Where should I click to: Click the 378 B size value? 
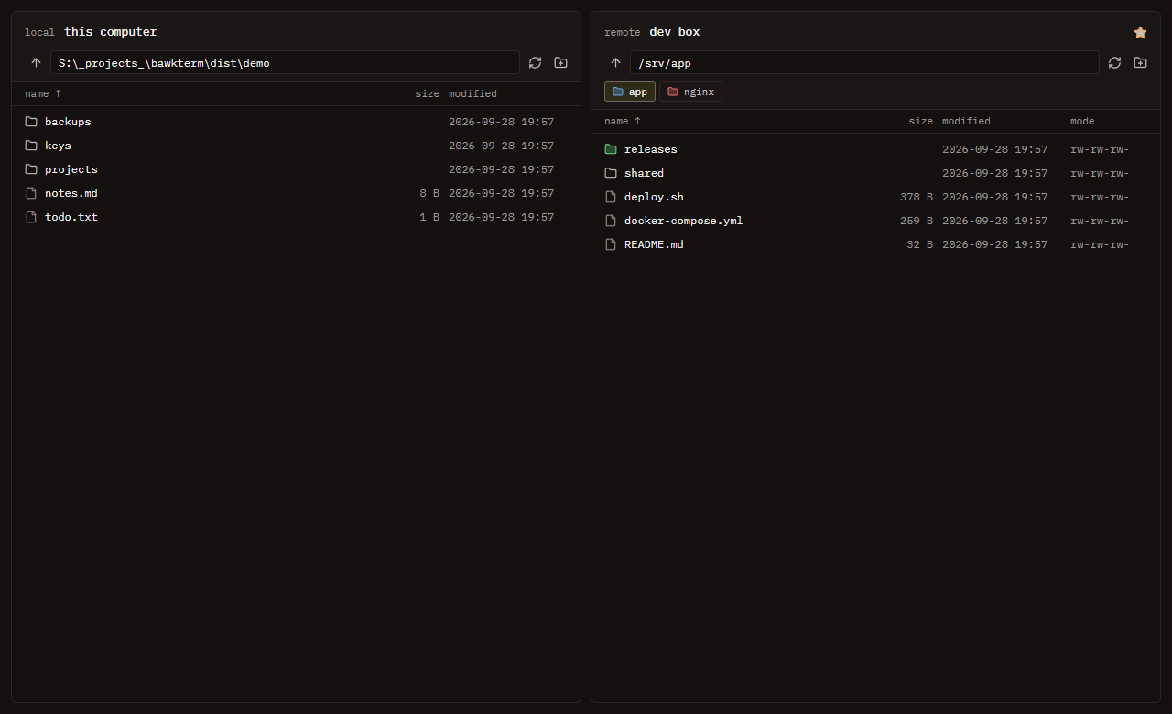point(917,197)
